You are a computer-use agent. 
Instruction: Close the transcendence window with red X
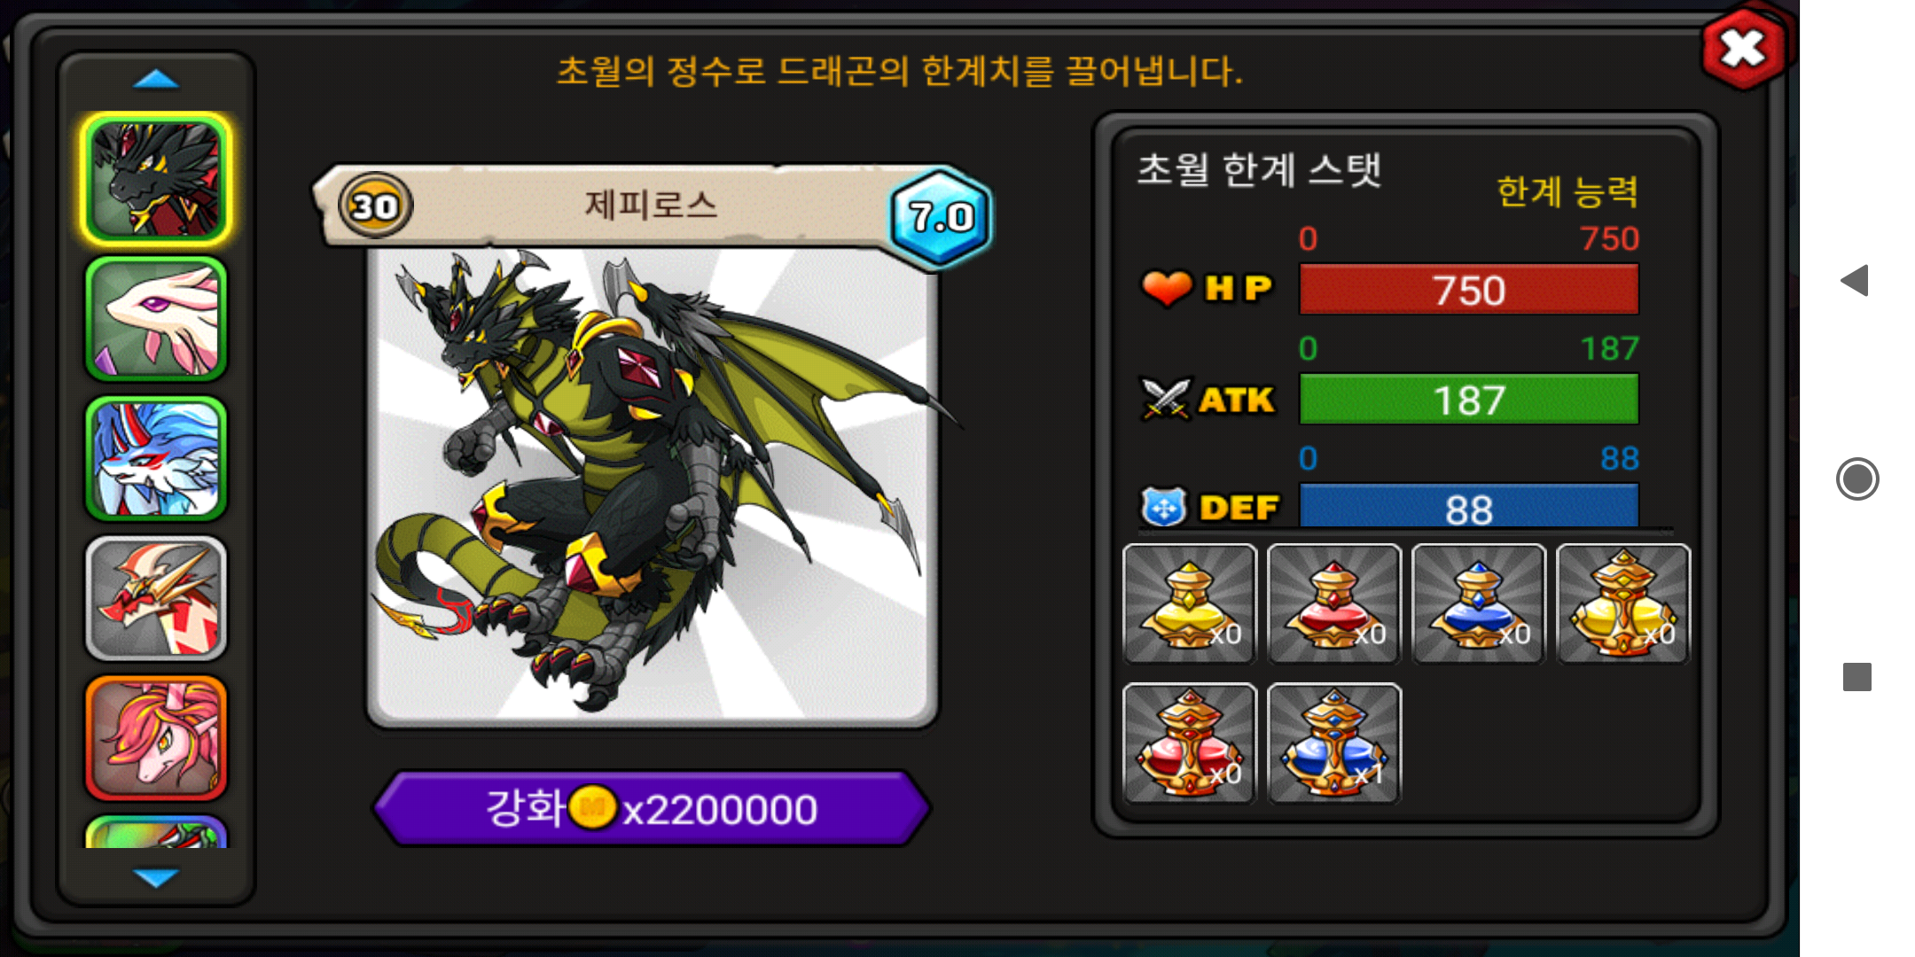pyautogui.click(x=1744, y=49)
